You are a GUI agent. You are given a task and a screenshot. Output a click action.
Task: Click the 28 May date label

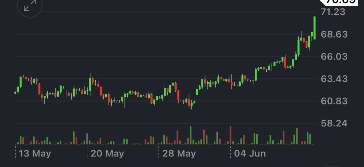(x=179, y=154)
